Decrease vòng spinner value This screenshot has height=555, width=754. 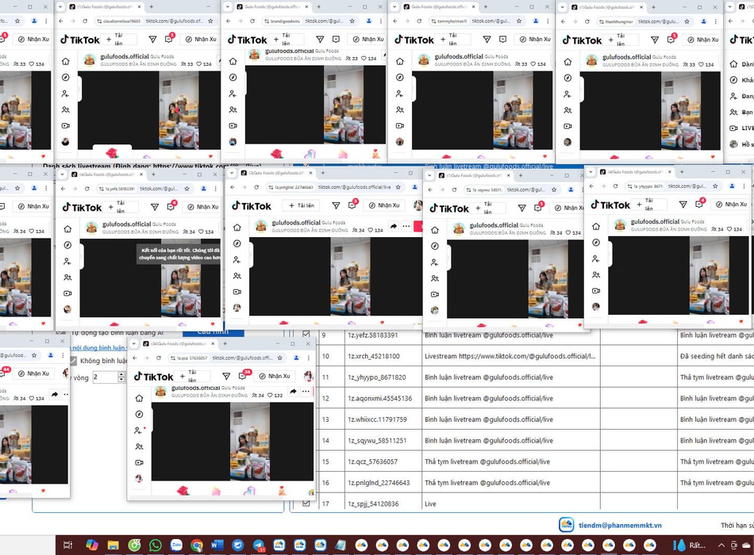[121, 380]
